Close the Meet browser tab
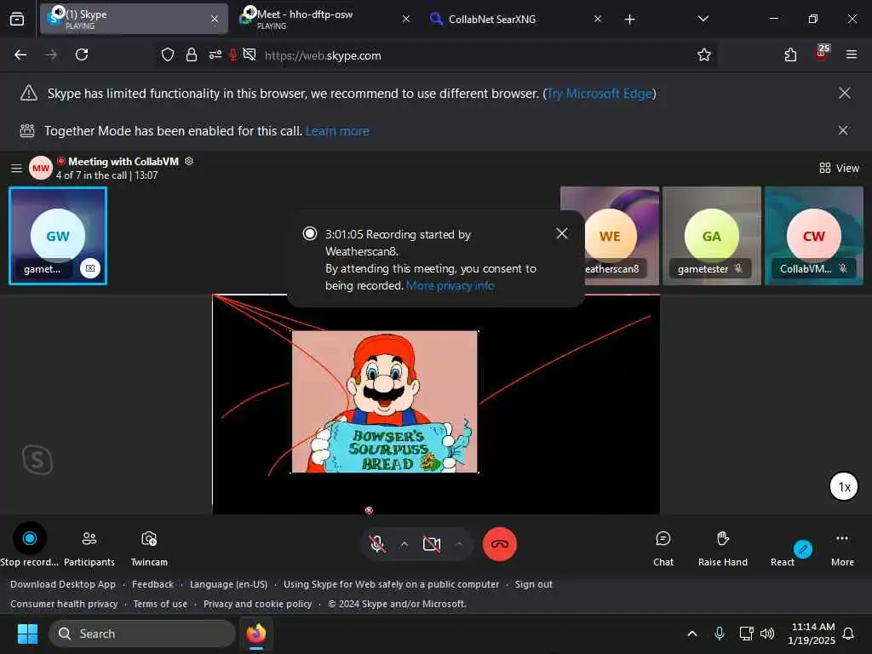Viewport: 872px width, 654px height. 406,19
